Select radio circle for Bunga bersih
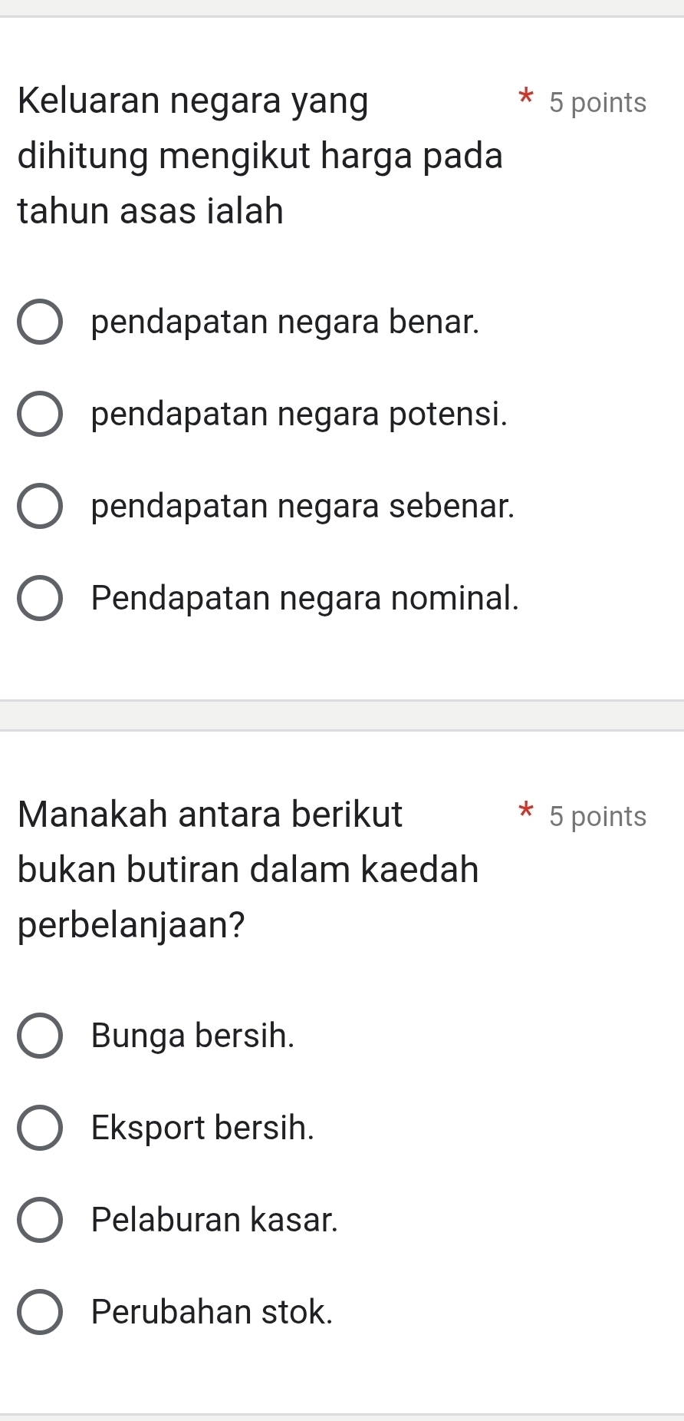The width and height of the screenshot is (684, 1421). (x=40, y=1036)
